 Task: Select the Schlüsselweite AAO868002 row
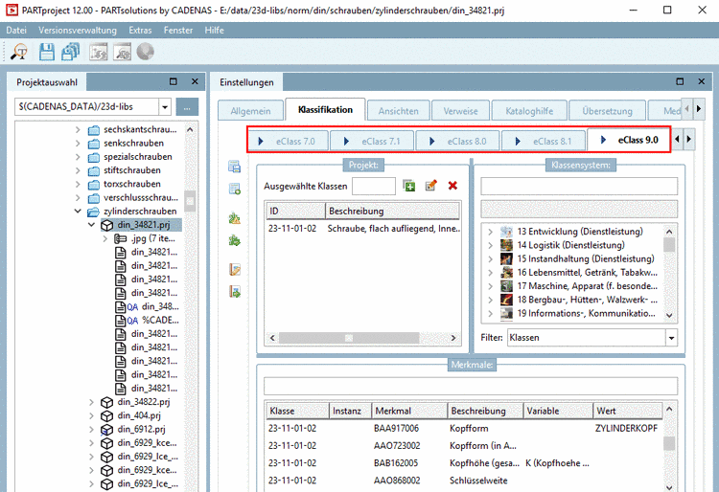tap(464, 481)
